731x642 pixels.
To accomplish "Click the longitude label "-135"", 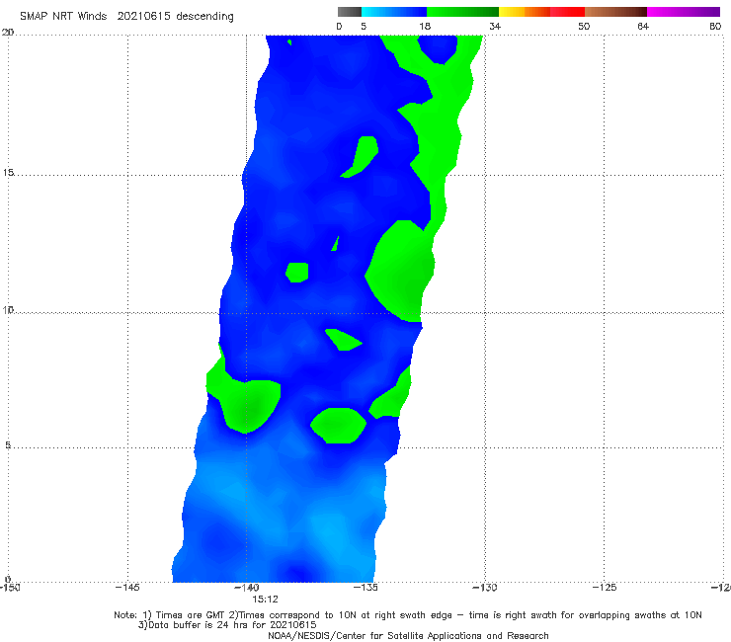I will tap(365, 588).
